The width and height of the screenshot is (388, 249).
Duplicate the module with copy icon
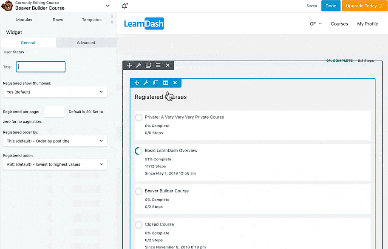156,83
